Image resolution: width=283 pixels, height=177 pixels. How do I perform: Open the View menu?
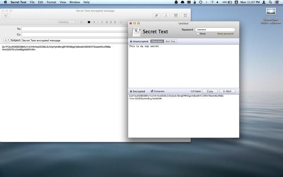click(63, 2)
